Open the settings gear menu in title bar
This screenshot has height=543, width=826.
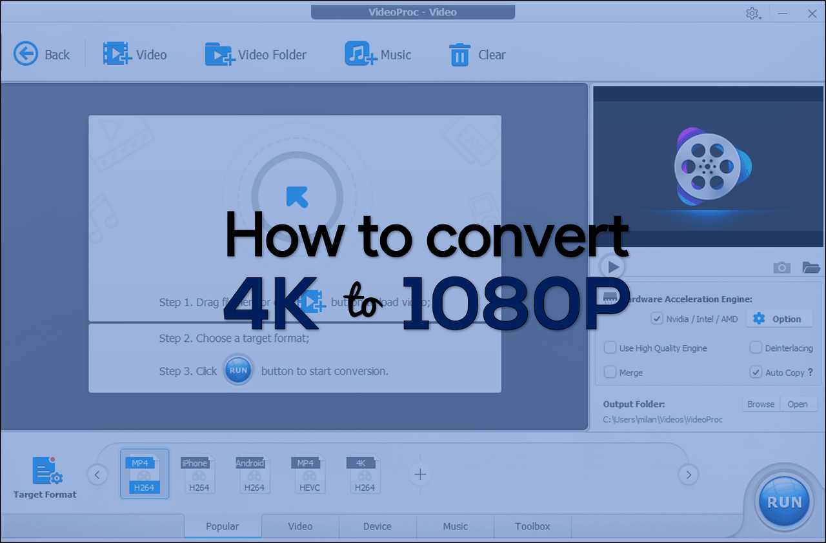click(x=752, y=13)
